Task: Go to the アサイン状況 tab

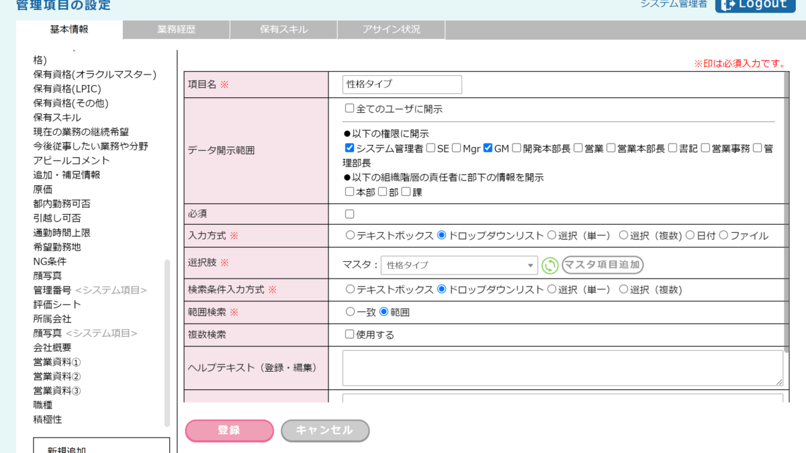Action: pos(391,30)
